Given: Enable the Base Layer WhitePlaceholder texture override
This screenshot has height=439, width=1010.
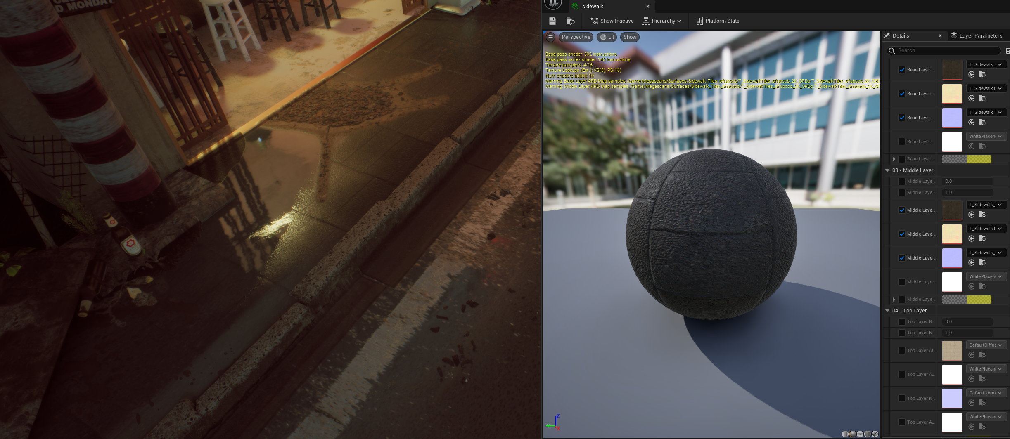Looking at the screenshot, I should click(902, 142).
